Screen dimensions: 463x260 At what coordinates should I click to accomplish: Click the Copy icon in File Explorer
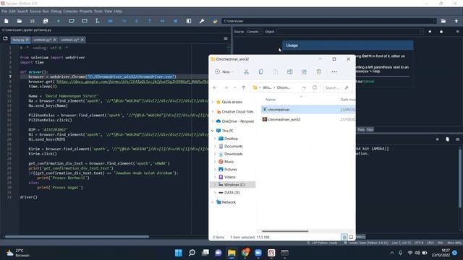coord(260,71)
